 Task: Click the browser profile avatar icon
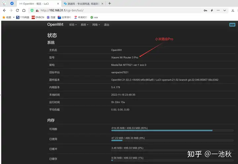coord(4,3)
